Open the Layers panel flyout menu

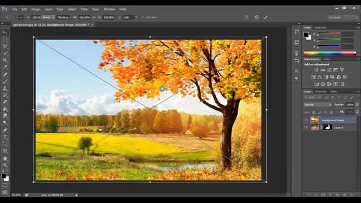(x=357, y=91)
